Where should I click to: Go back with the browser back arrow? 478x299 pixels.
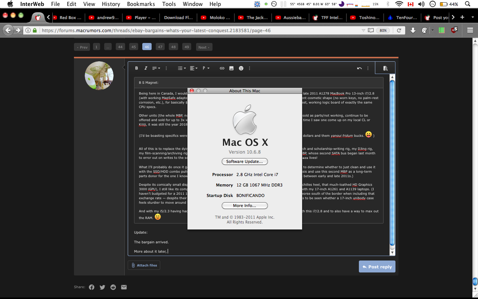click(9, 31)
